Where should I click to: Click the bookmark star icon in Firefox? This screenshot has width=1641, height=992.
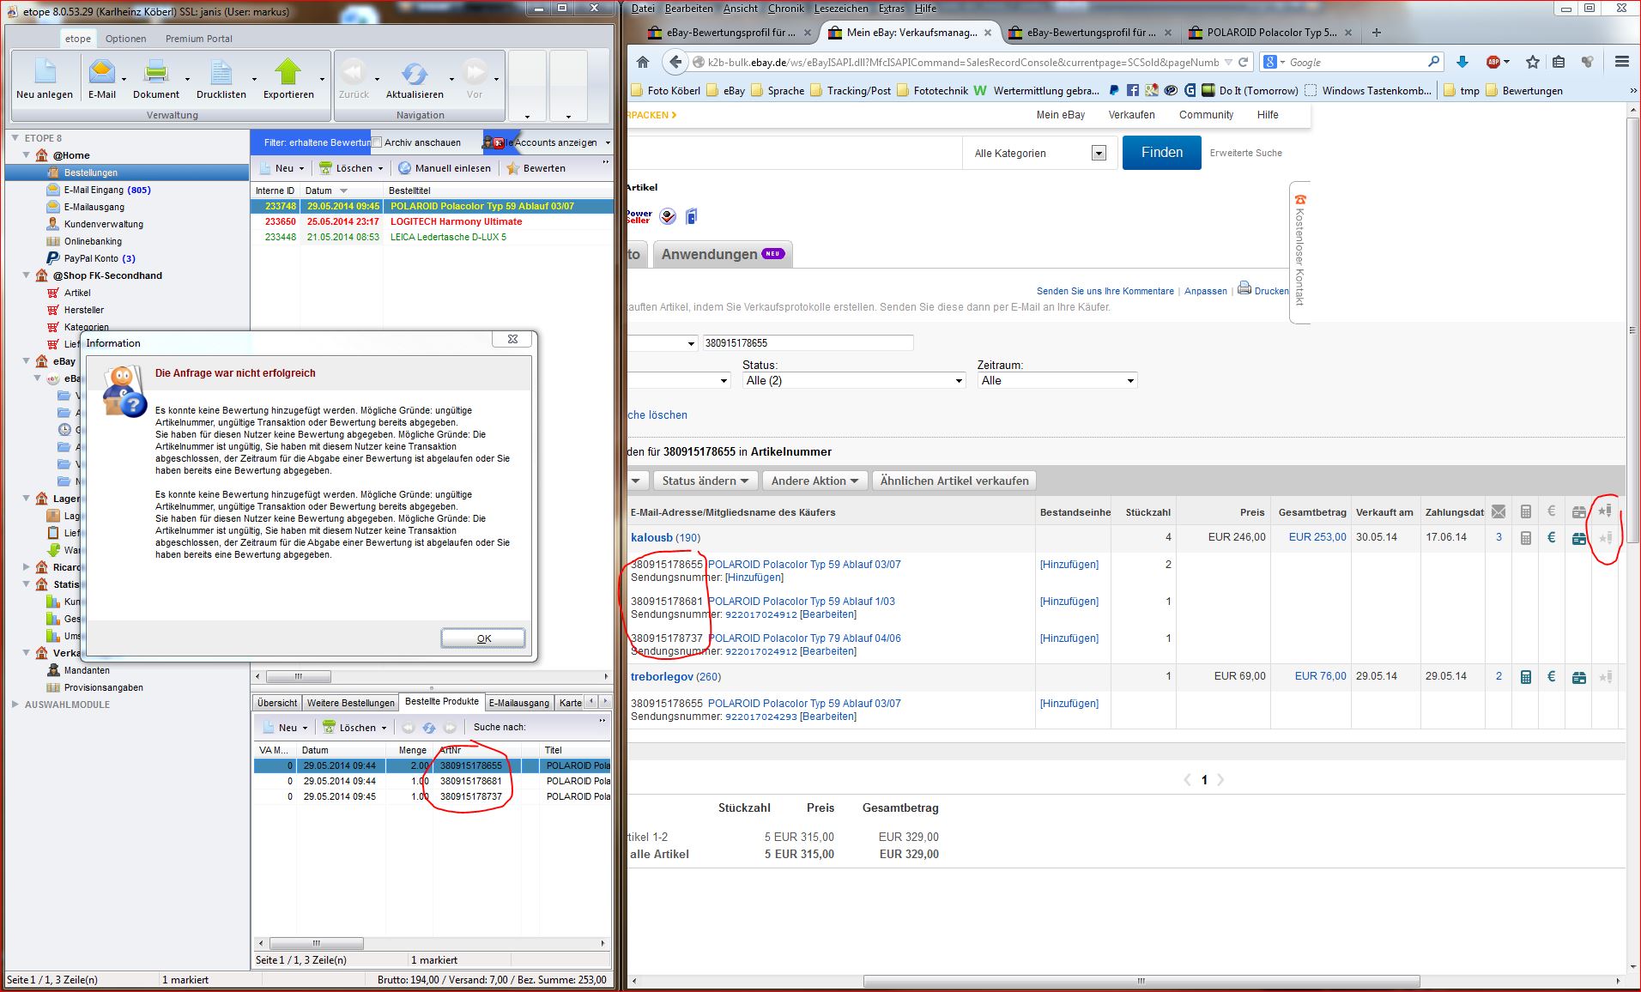pyautogui.click(x=1533, y=62)
